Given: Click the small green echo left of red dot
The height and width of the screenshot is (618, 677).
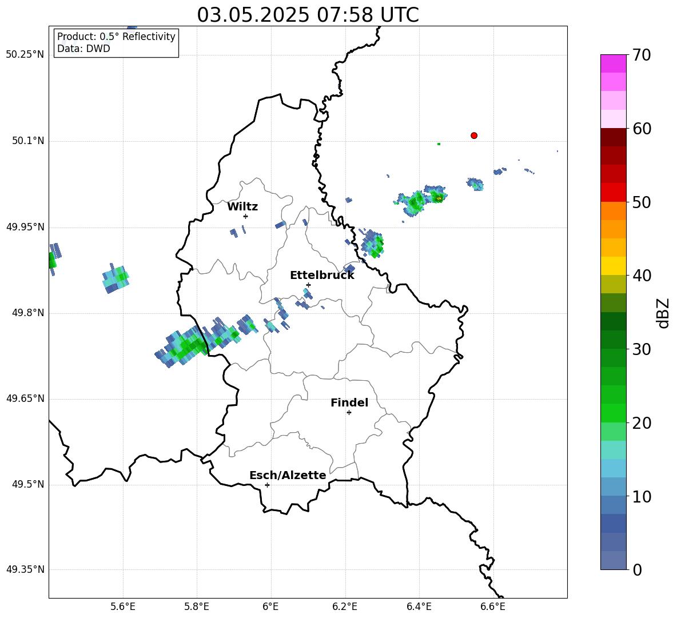Looking at the screenshot, I should [x=439, y=143].
